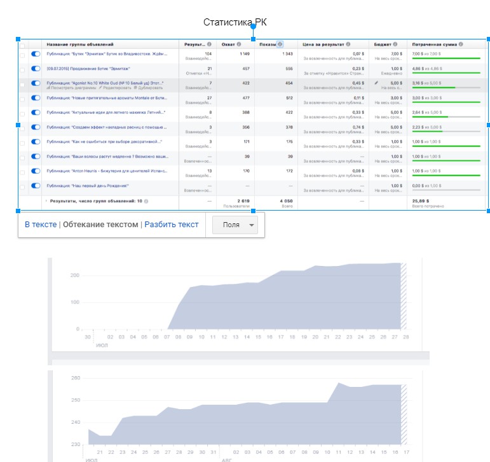Choose the В тексте wrap option
Viewport: 490px width, 462px height.
click(41, 225)
